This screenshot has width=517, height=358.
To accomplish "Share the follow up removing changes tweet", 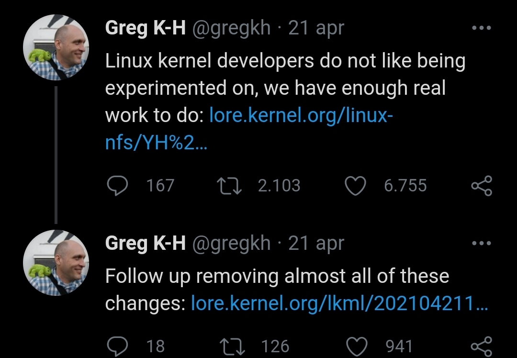I will (x=481, y=346).
